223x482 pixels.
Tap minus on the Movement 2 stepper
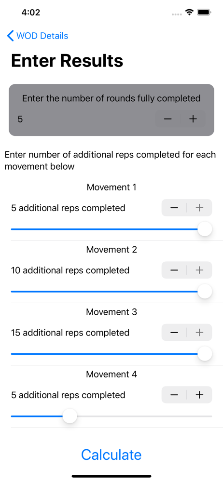click(174, 270)
